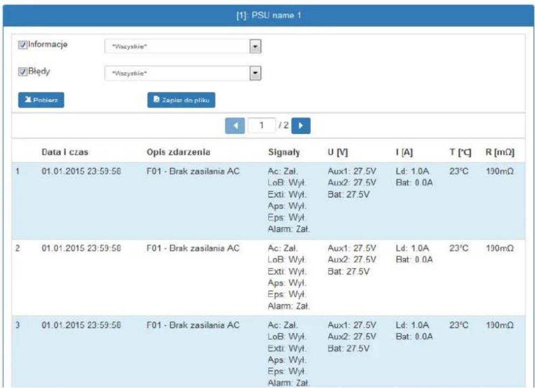Click Alarm: Zał. in row 1
Viewport: 535px width, 388px height.
[x=289, y=229]
